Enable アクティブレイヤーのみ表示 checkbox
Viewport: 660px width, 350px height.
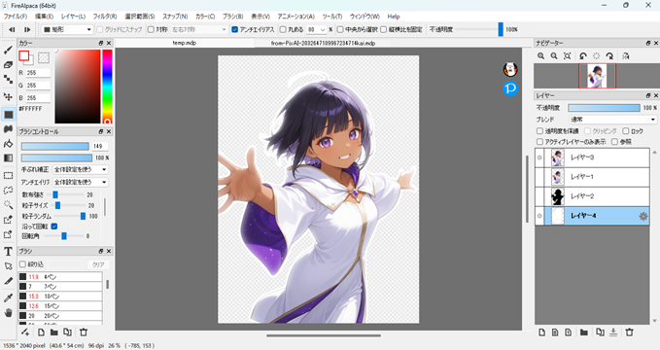tap(539, 142)
